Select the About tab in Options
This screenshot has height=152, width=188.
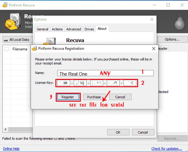click(102, 29)
